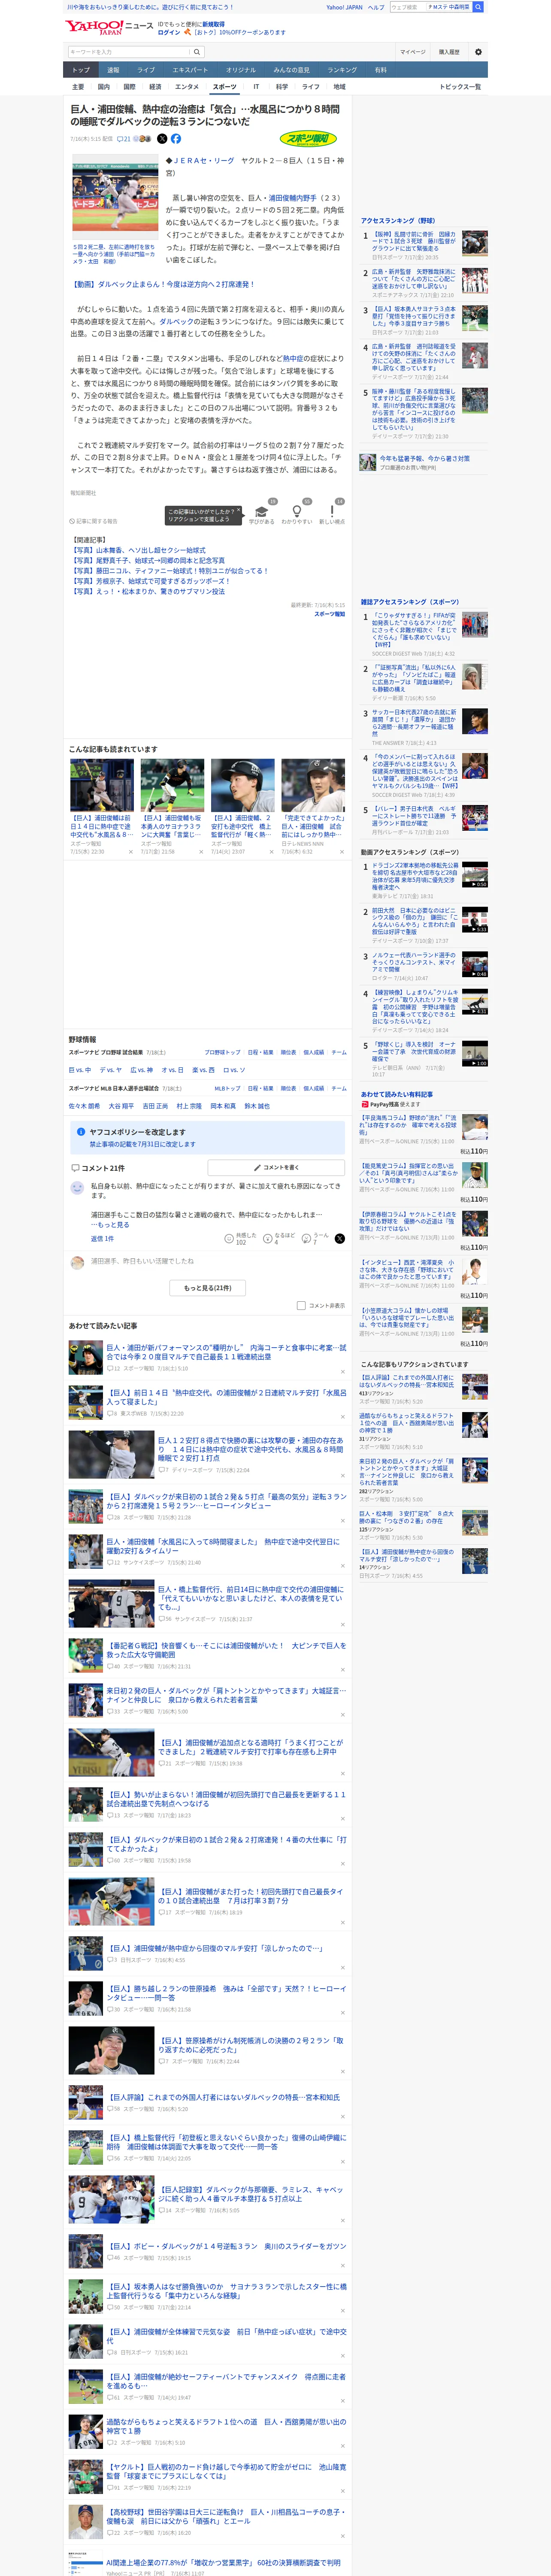React with わかりやすい lightbulb icon

click(296, 511)
